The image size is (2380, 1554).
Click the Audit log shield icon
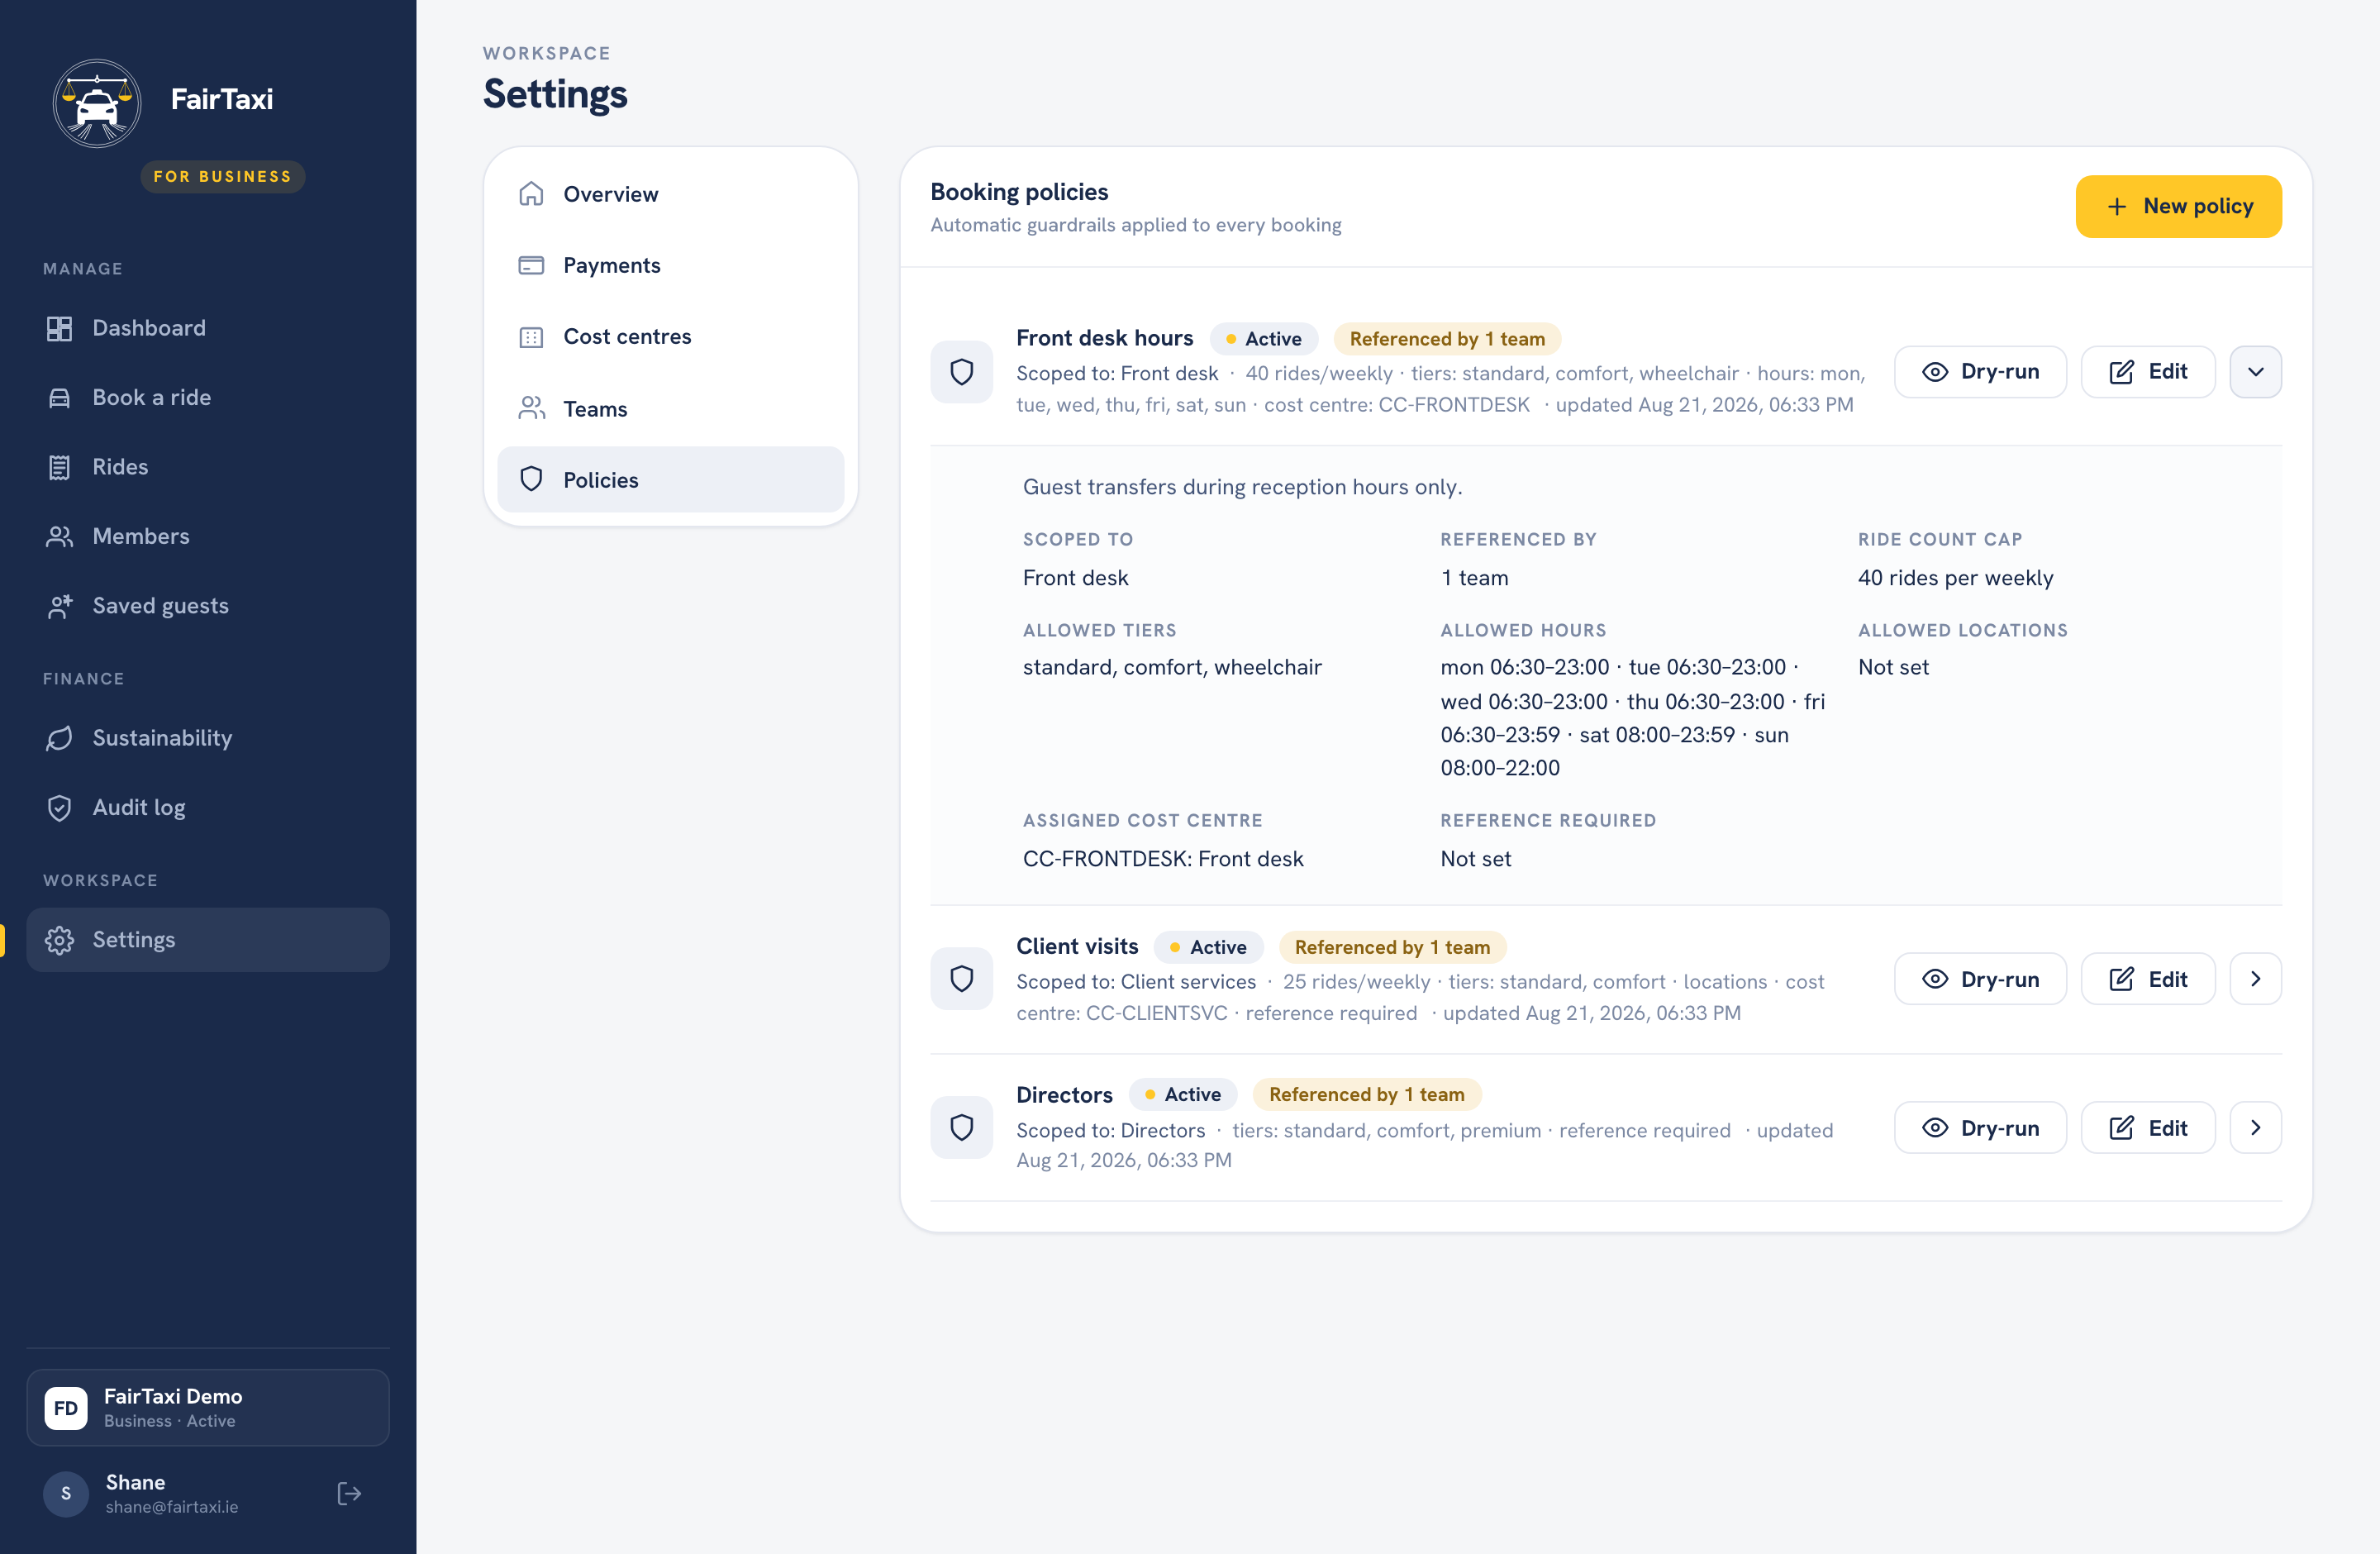(x=60, y=807)
